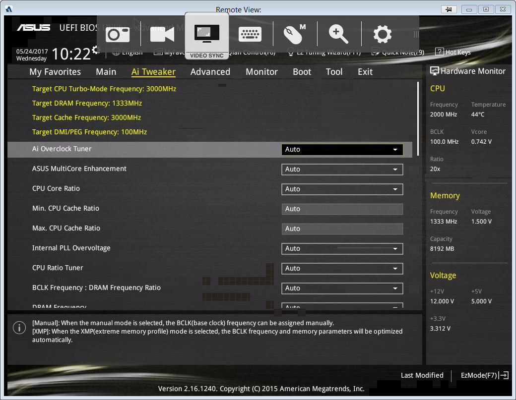Click the English language globe icon
This screenshot has width=516, height=400.
coord(116,52)
